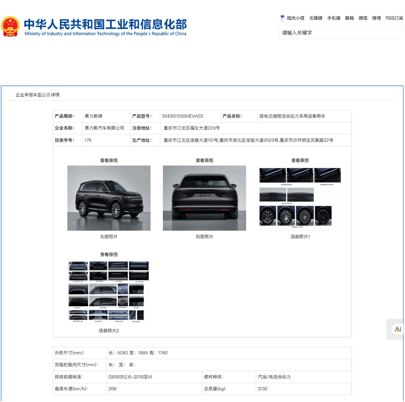Click the 总质量(kg) label
This screenshot has height=402, width=405.
point(216,389)
